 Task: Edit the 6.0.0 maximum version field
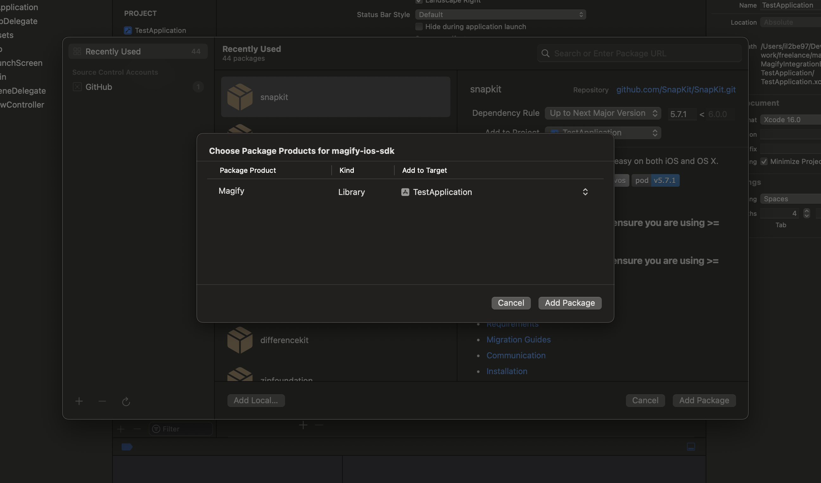pyautogui.click(x=720, y=114)
